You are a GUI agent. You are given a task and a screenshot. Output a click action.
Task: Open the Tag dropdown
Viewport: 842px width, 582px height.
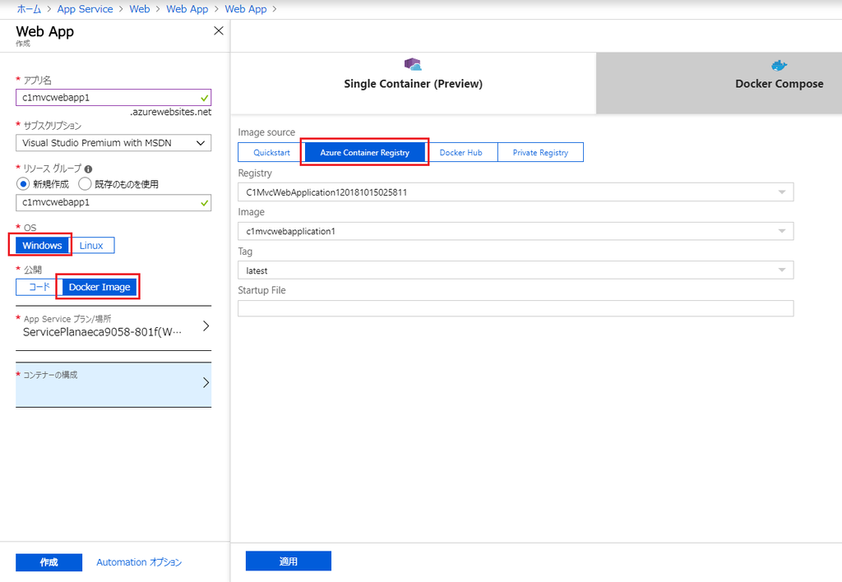[516, 270]
